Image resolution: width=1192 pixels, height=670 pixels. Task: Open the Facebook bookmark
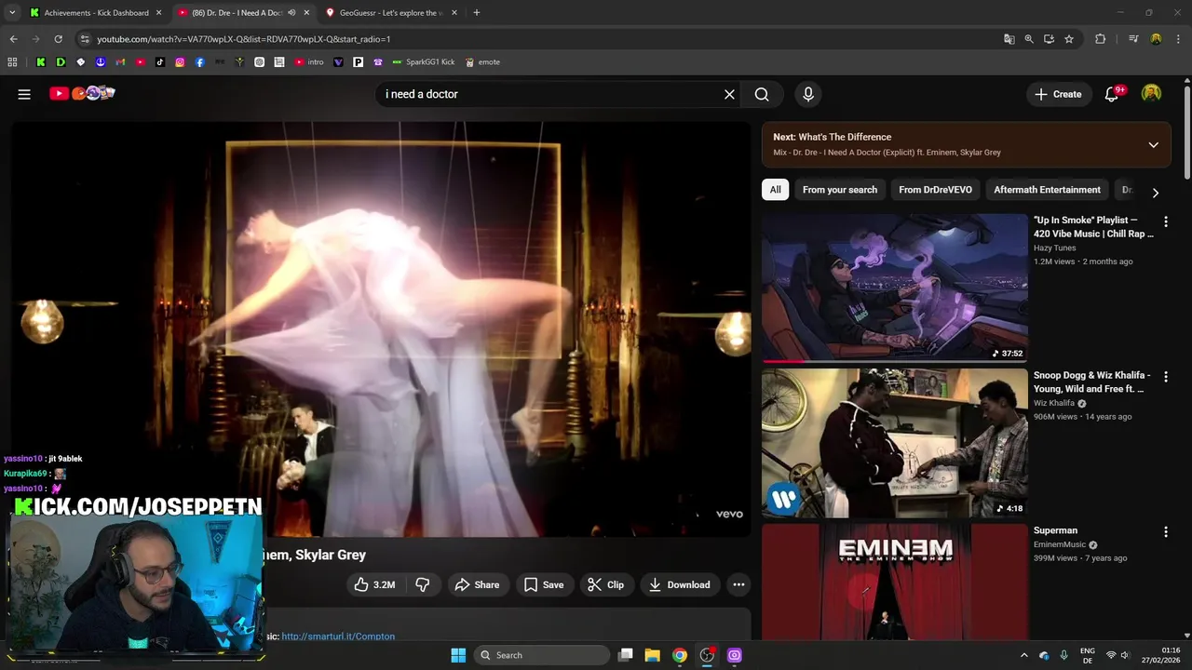tap(199, 62)
